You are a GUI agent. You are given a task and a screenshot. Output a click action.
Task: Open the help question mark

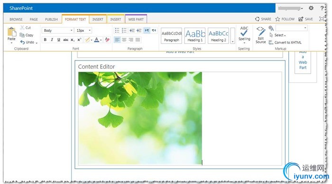(322, 8)
